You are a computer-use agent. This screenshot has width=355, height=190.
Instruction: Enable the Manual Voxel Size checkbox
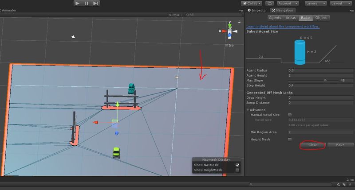[290, 115]
